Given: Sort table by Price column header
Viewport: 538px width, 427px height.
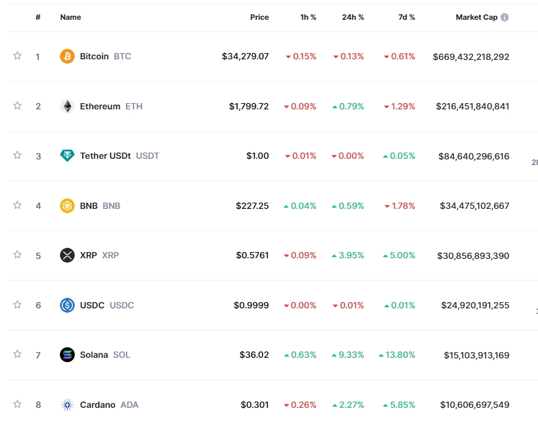Looking at the screenshot, I should pyautogui.click(x=259, y=17).
